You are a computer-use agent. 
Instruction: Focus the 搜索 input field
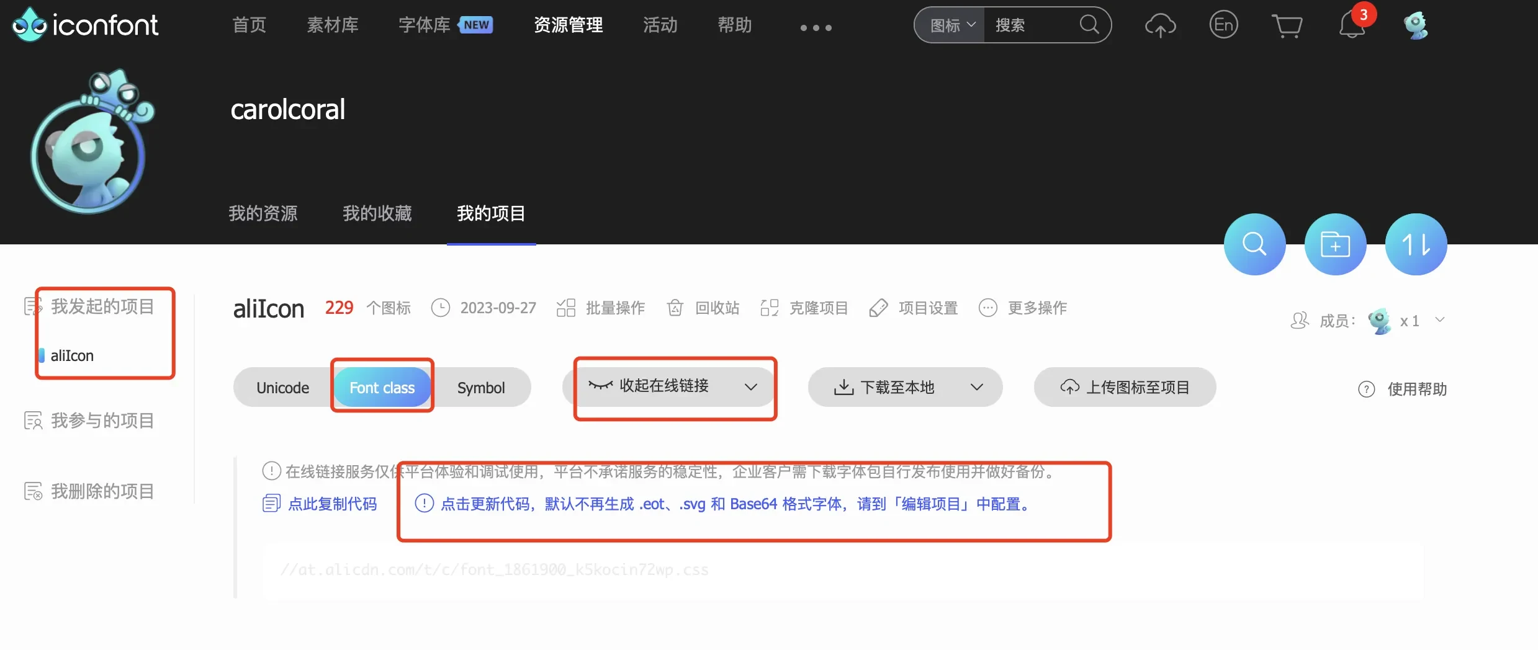pos(1031,25)
